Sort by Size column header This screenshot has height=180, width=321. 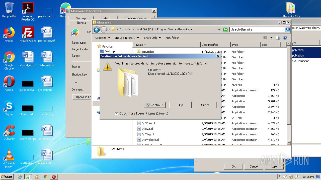tap(271, 45)
